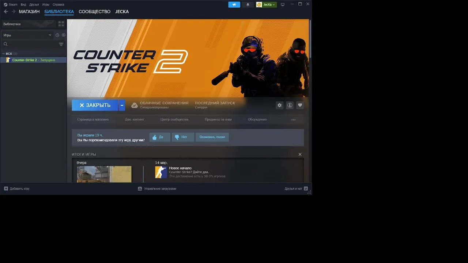Minimize the Steam window
This screenshot has height=263, width=468.
click(292, 4)
